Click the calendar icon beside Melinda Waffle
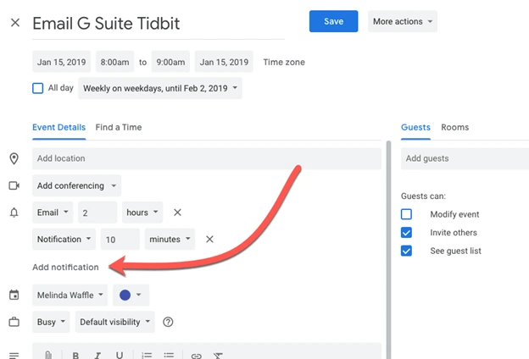The image size is (529, 359). pos(14,295)
